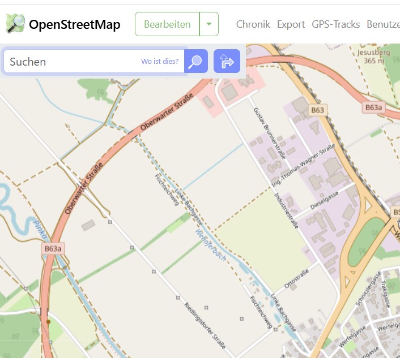
Task: Click the B63a shield near Pinka river
Action: click(x=53, y=248)
